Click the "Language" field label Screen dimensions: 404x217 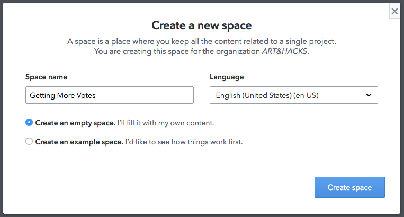click(227, 77)
